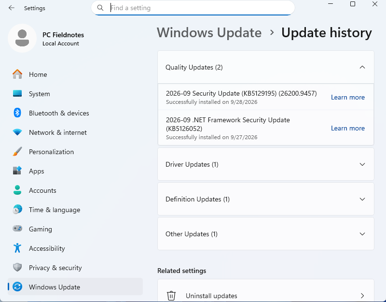This screenshot has width=386, height=302.
Task: Open Uninstall updates via chevron arrow
Action: 362,296
